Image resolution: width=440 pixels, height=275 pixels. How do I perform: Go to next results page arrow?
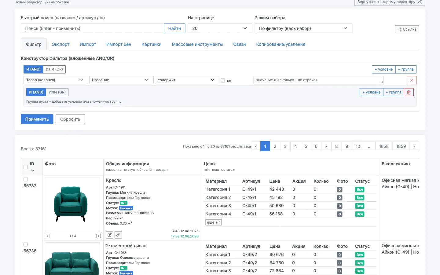(414, 146)
